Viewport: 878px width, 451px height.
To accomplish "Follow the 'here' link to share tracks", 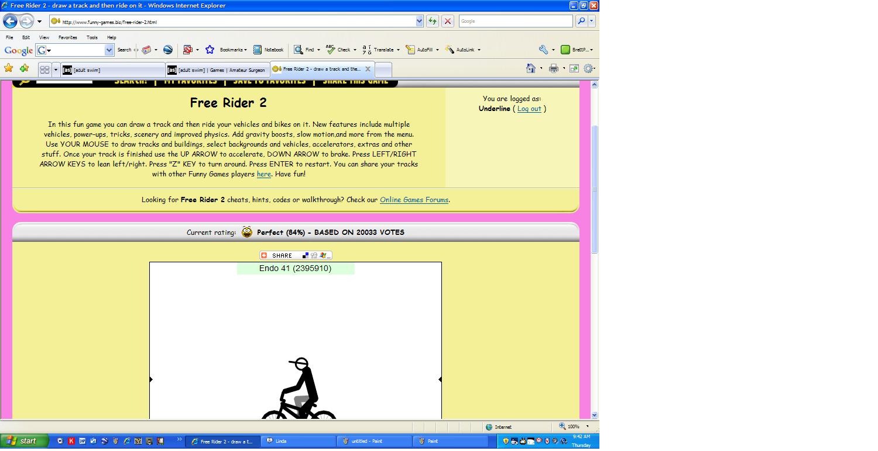I will click(x=264, y=174).
